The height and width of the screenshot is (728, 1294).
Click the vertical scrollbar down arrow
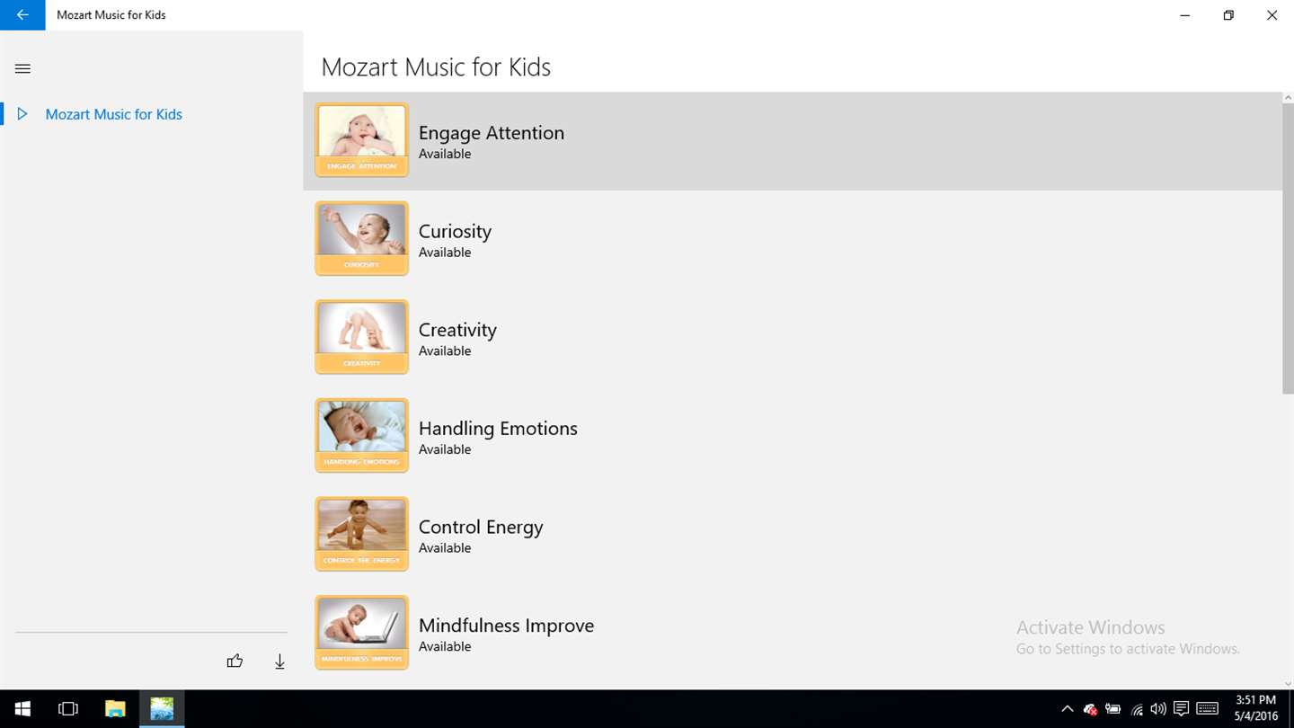point(1288,684)
